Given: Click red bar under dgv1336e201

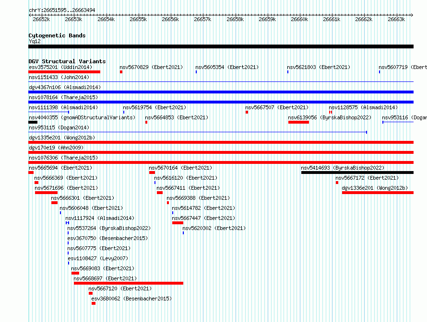Looking at the screenshot, I should click(378, 193).
